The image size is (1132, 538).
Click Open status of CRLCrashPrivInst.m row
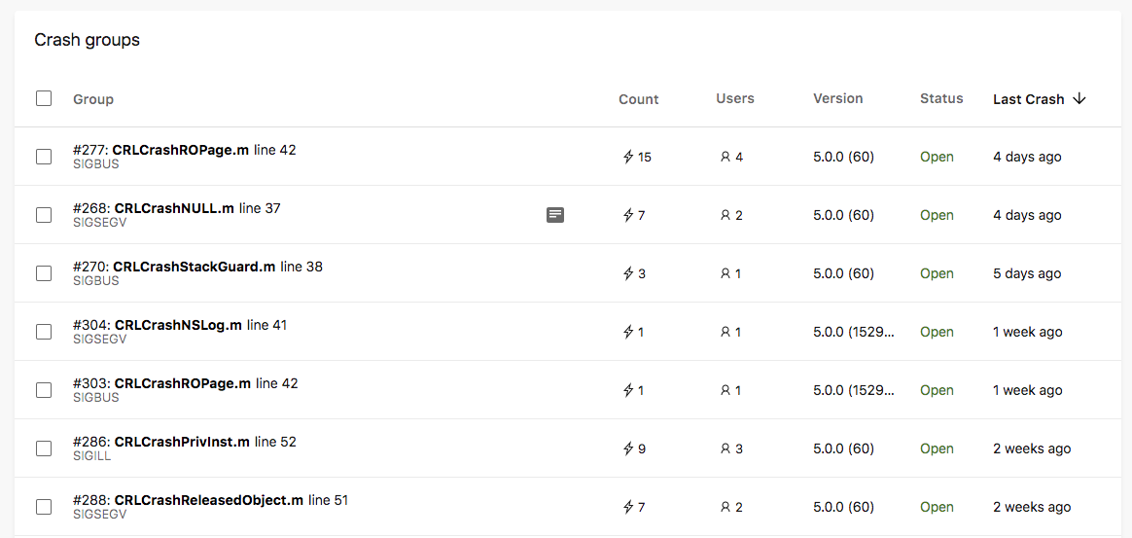(x=937, y=448)
